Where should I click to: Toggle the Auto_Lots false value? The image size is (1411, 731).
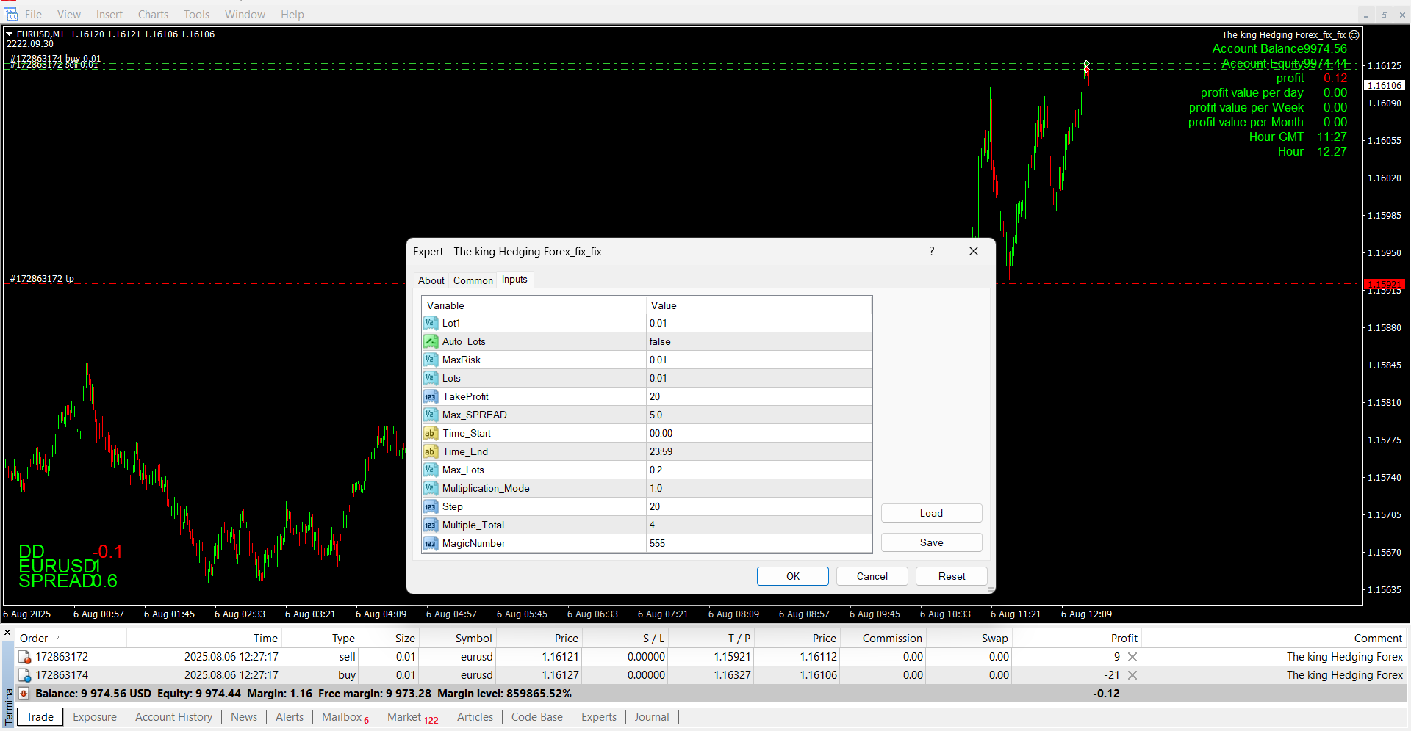pos(758,341)
